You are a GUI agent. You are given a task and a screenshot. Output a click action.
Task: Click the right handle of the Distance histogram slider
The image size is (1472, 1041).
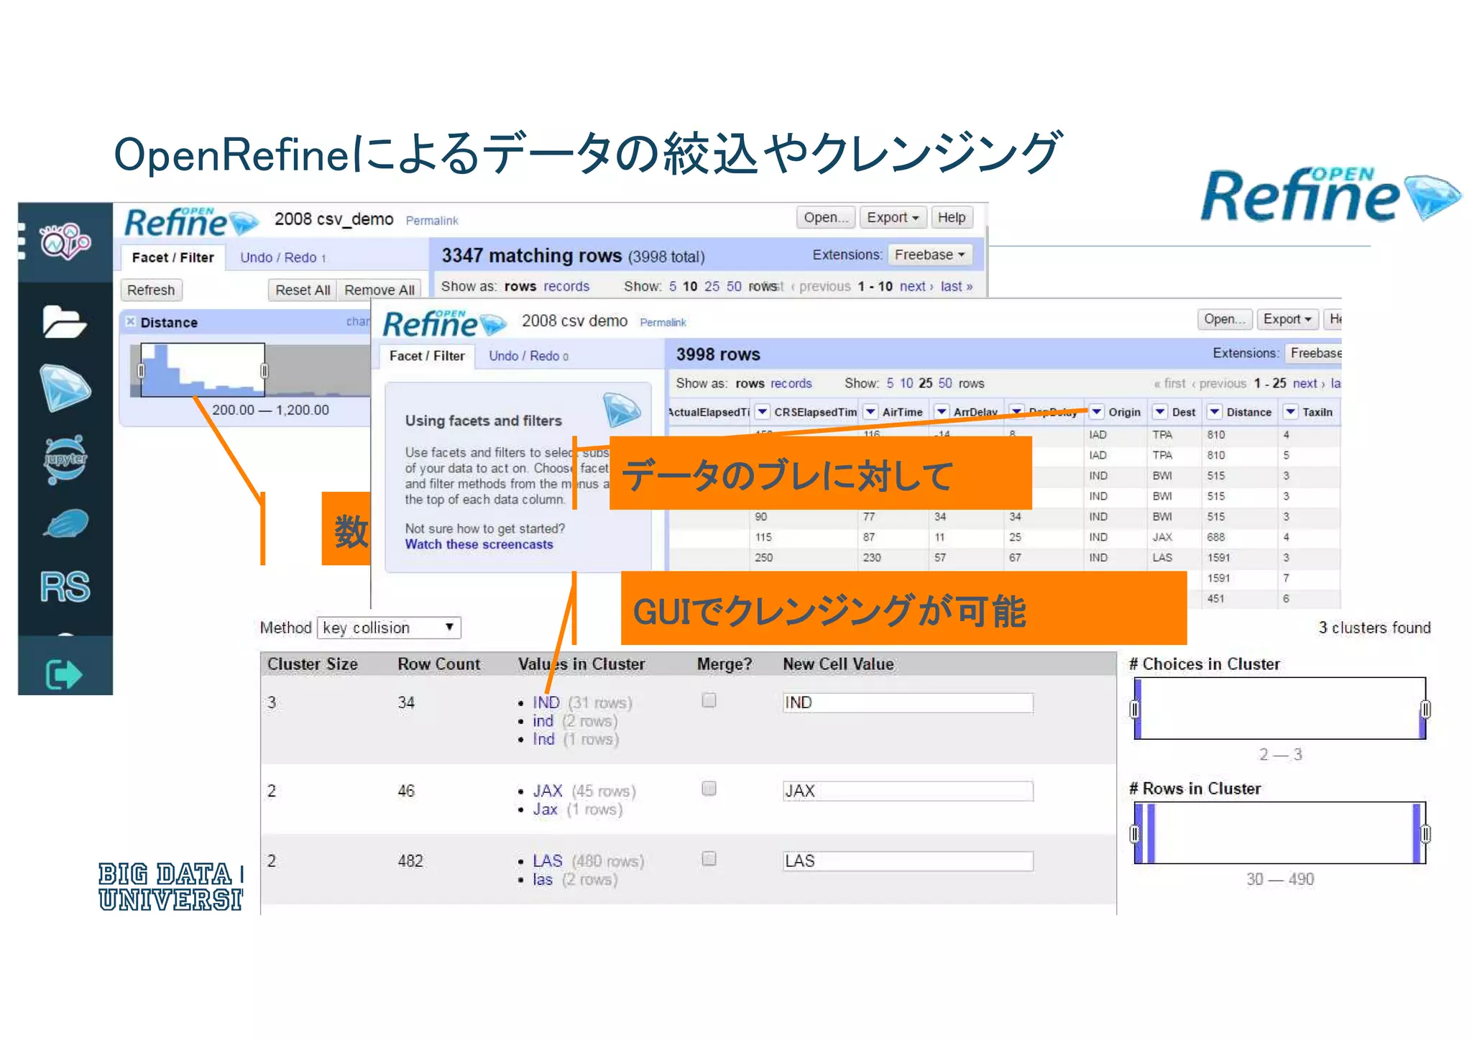[264, 370]
